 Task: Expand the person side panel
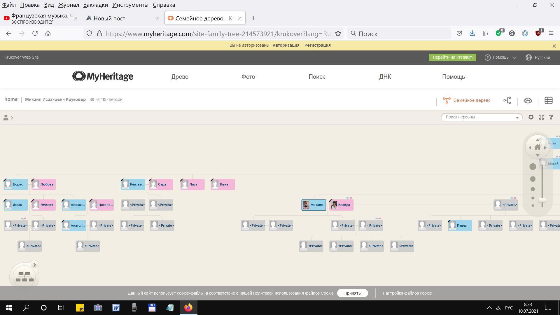(8, 118)
